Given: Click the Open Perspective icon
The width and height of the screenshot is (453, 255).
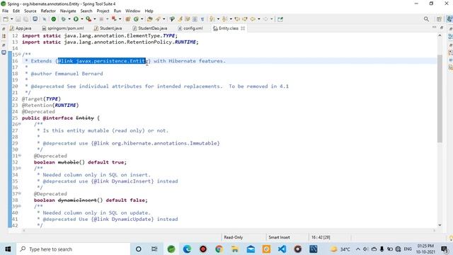Looking at the screenshot, I should [439, 19].
